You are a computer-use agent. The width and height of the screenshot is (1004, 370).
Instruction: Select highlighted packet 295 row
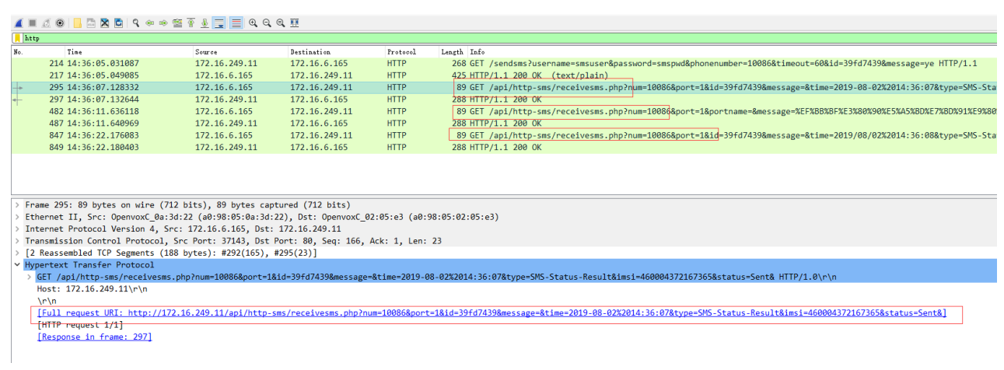pos(504,87)
